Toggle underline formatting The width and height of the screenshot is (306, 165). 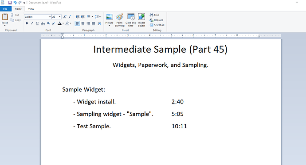[37, 23]
